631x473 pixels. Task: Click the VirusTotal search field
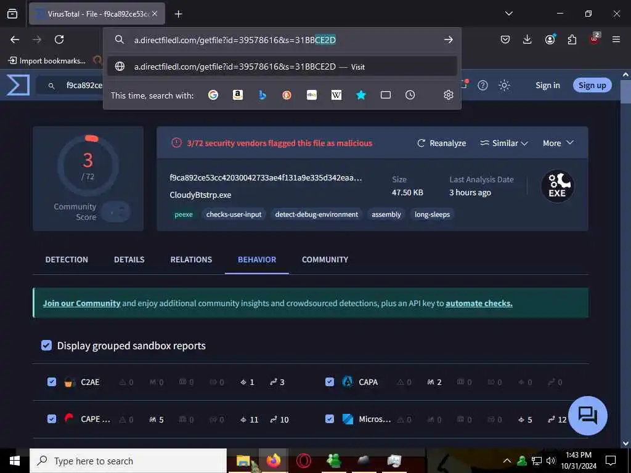pos(70,85)
